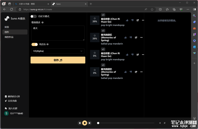Toggle shuffle mode in player bar

pos(160,123)
